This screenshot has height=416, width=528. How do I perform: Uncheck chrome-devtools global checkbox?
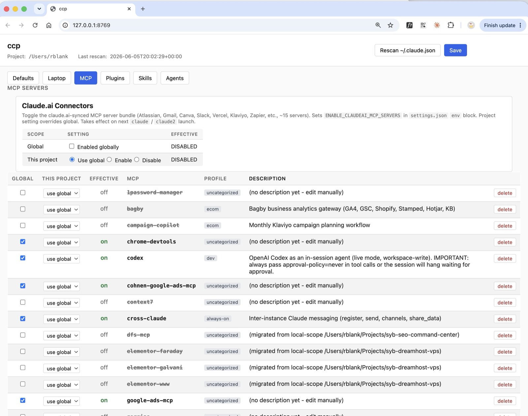[23, 242]
